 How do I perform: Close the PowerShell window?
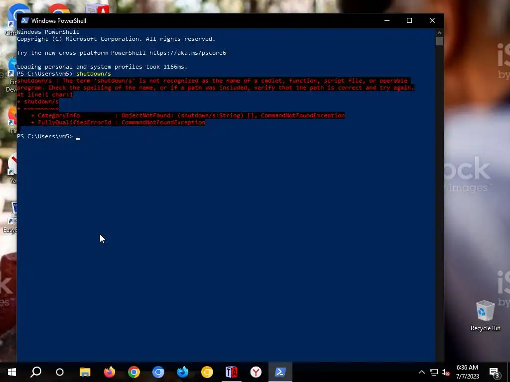[432, 20]
